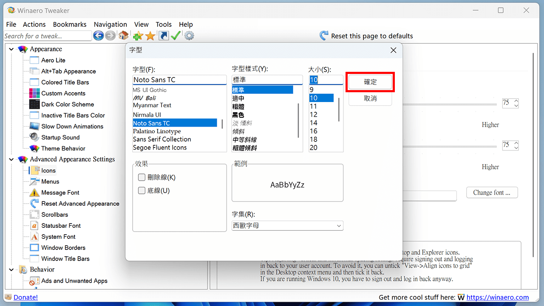Click the blue shortcut arrow toolbar icon
The width and height of the screenshot is (544, 306).
163,36
